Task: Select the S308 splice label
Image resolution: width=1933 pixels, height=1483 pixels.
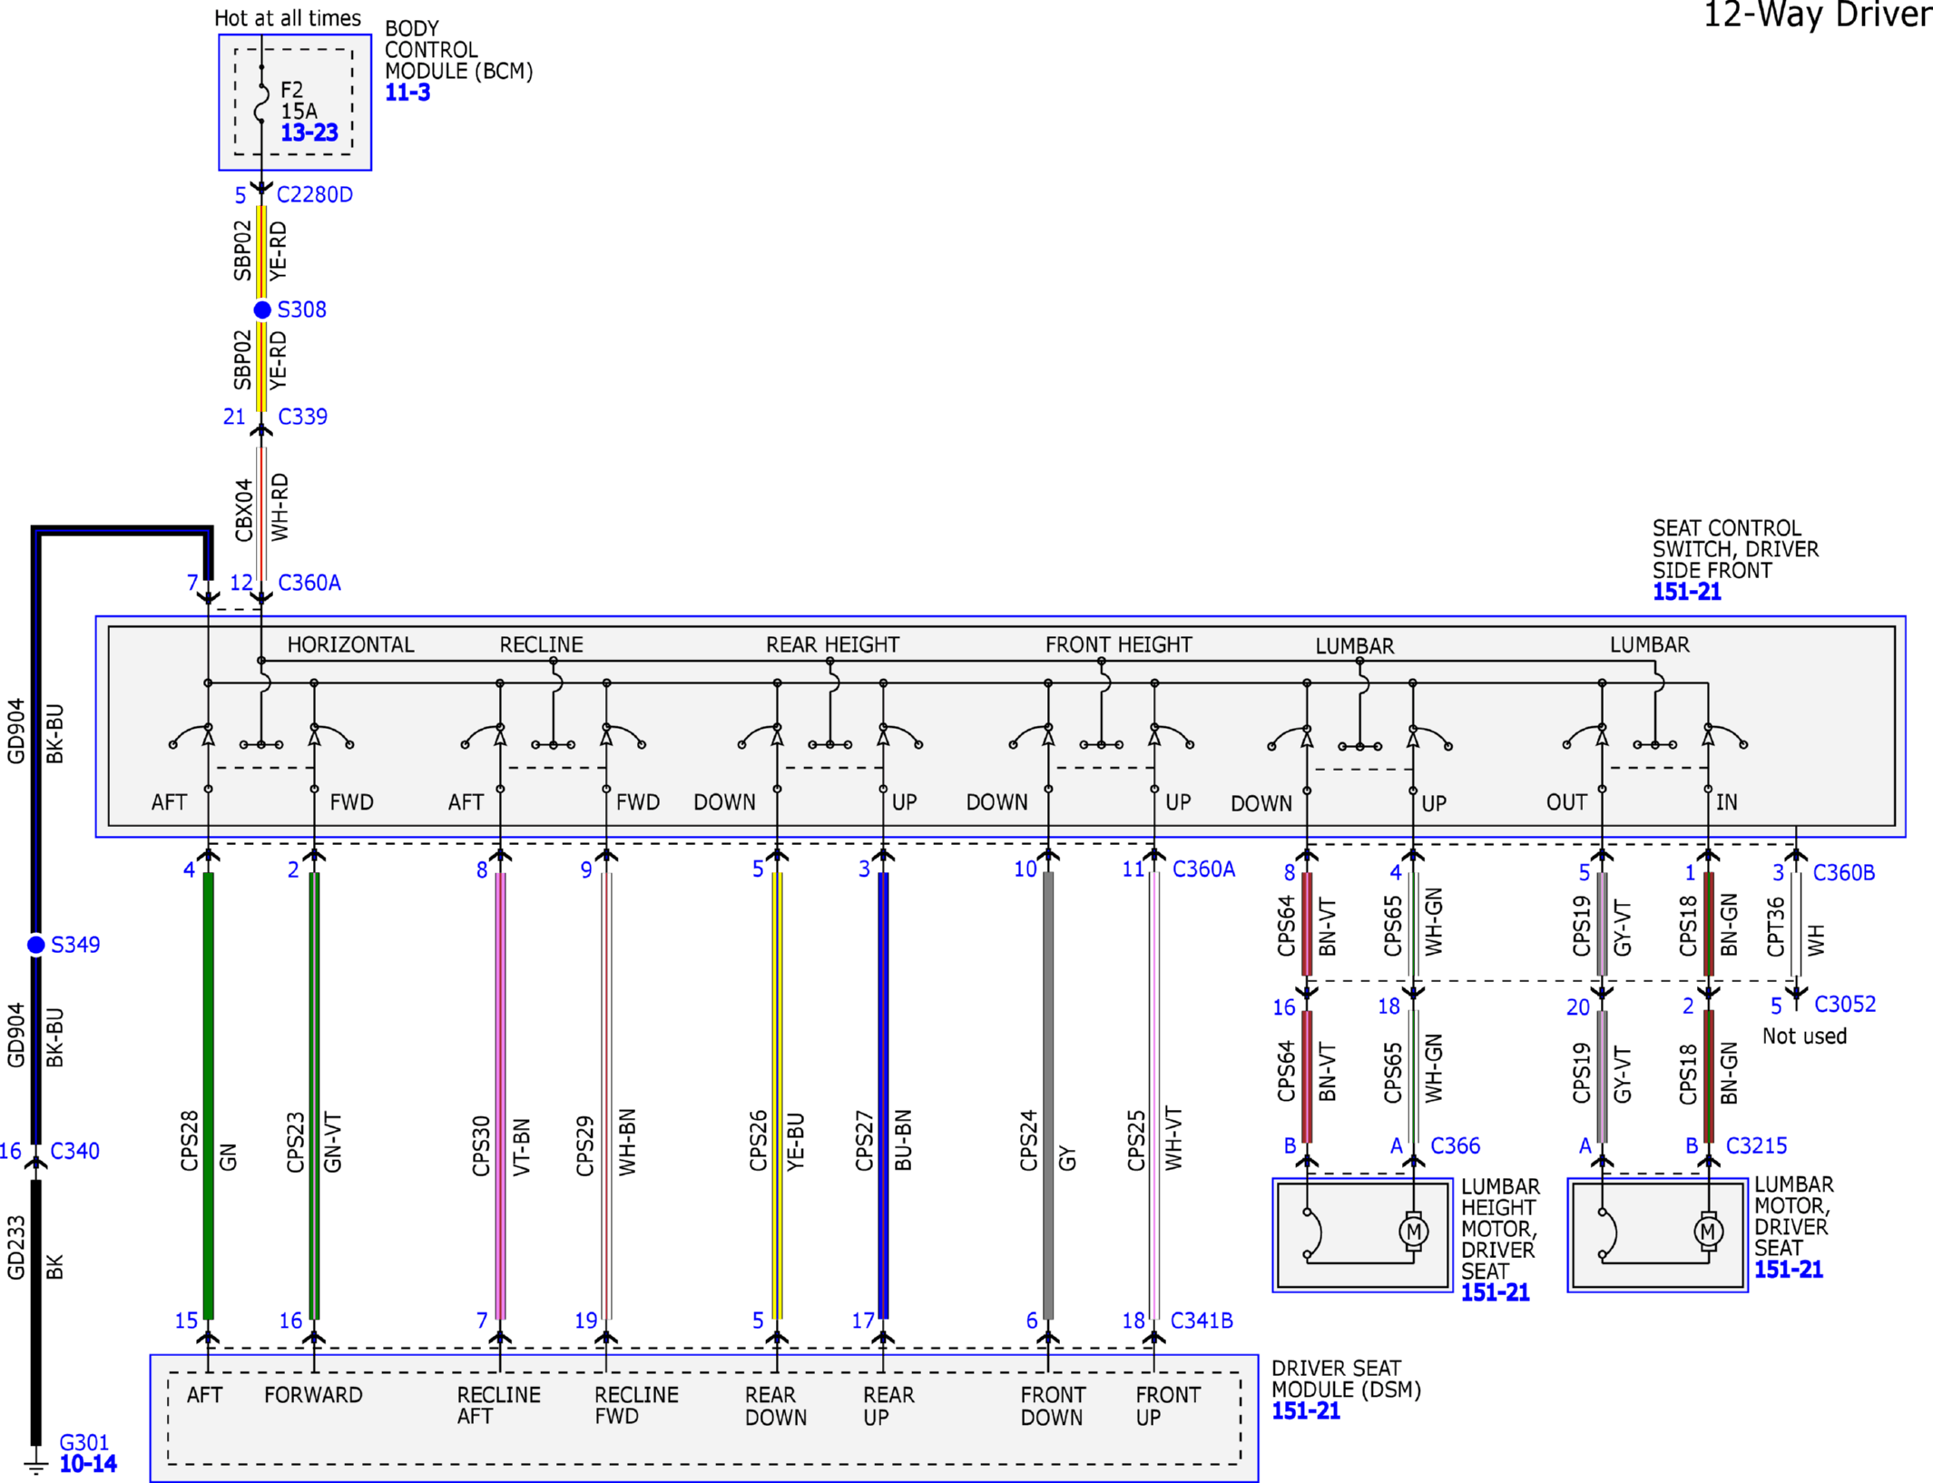Action: pyautogui.click(x=302, y=309)
